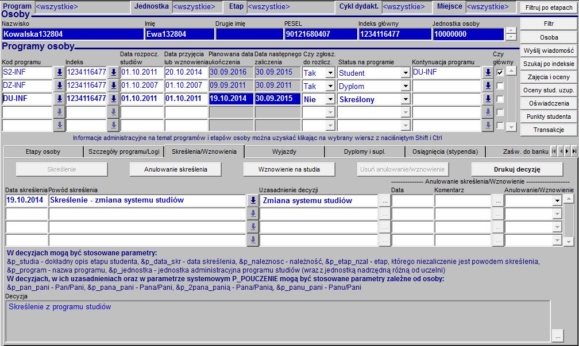
Task: Open the Osoba form button
Action: click(549, 37)
